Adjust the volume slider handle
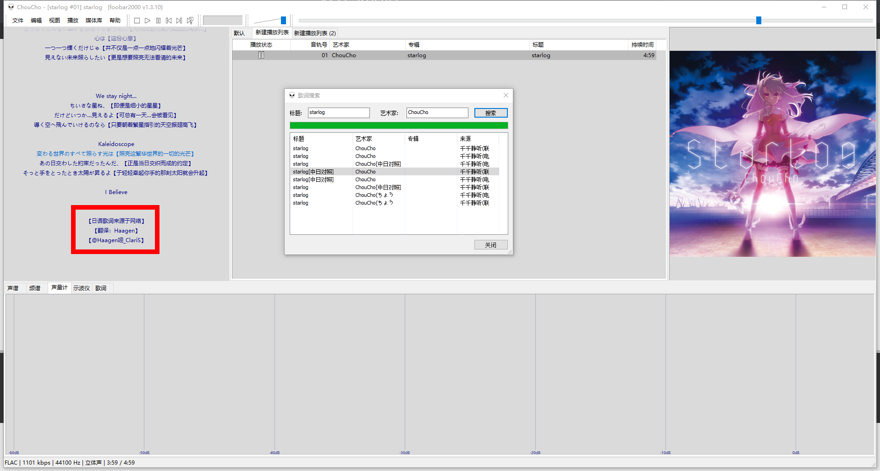 point(283,21)
